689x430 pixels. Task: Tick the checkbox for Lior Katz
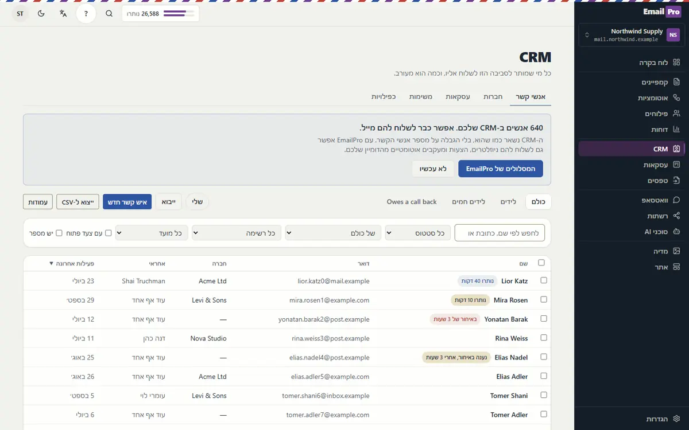click(x=544, y=280)
